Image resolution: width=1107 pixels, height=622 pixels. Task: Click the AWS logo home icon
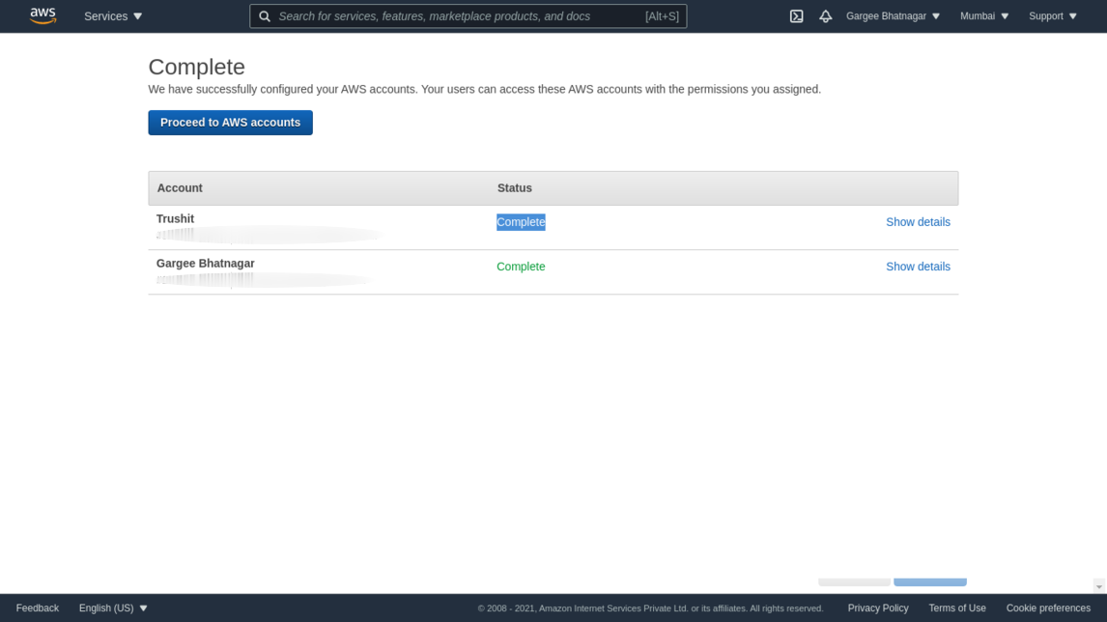click(x=43, y=15)
